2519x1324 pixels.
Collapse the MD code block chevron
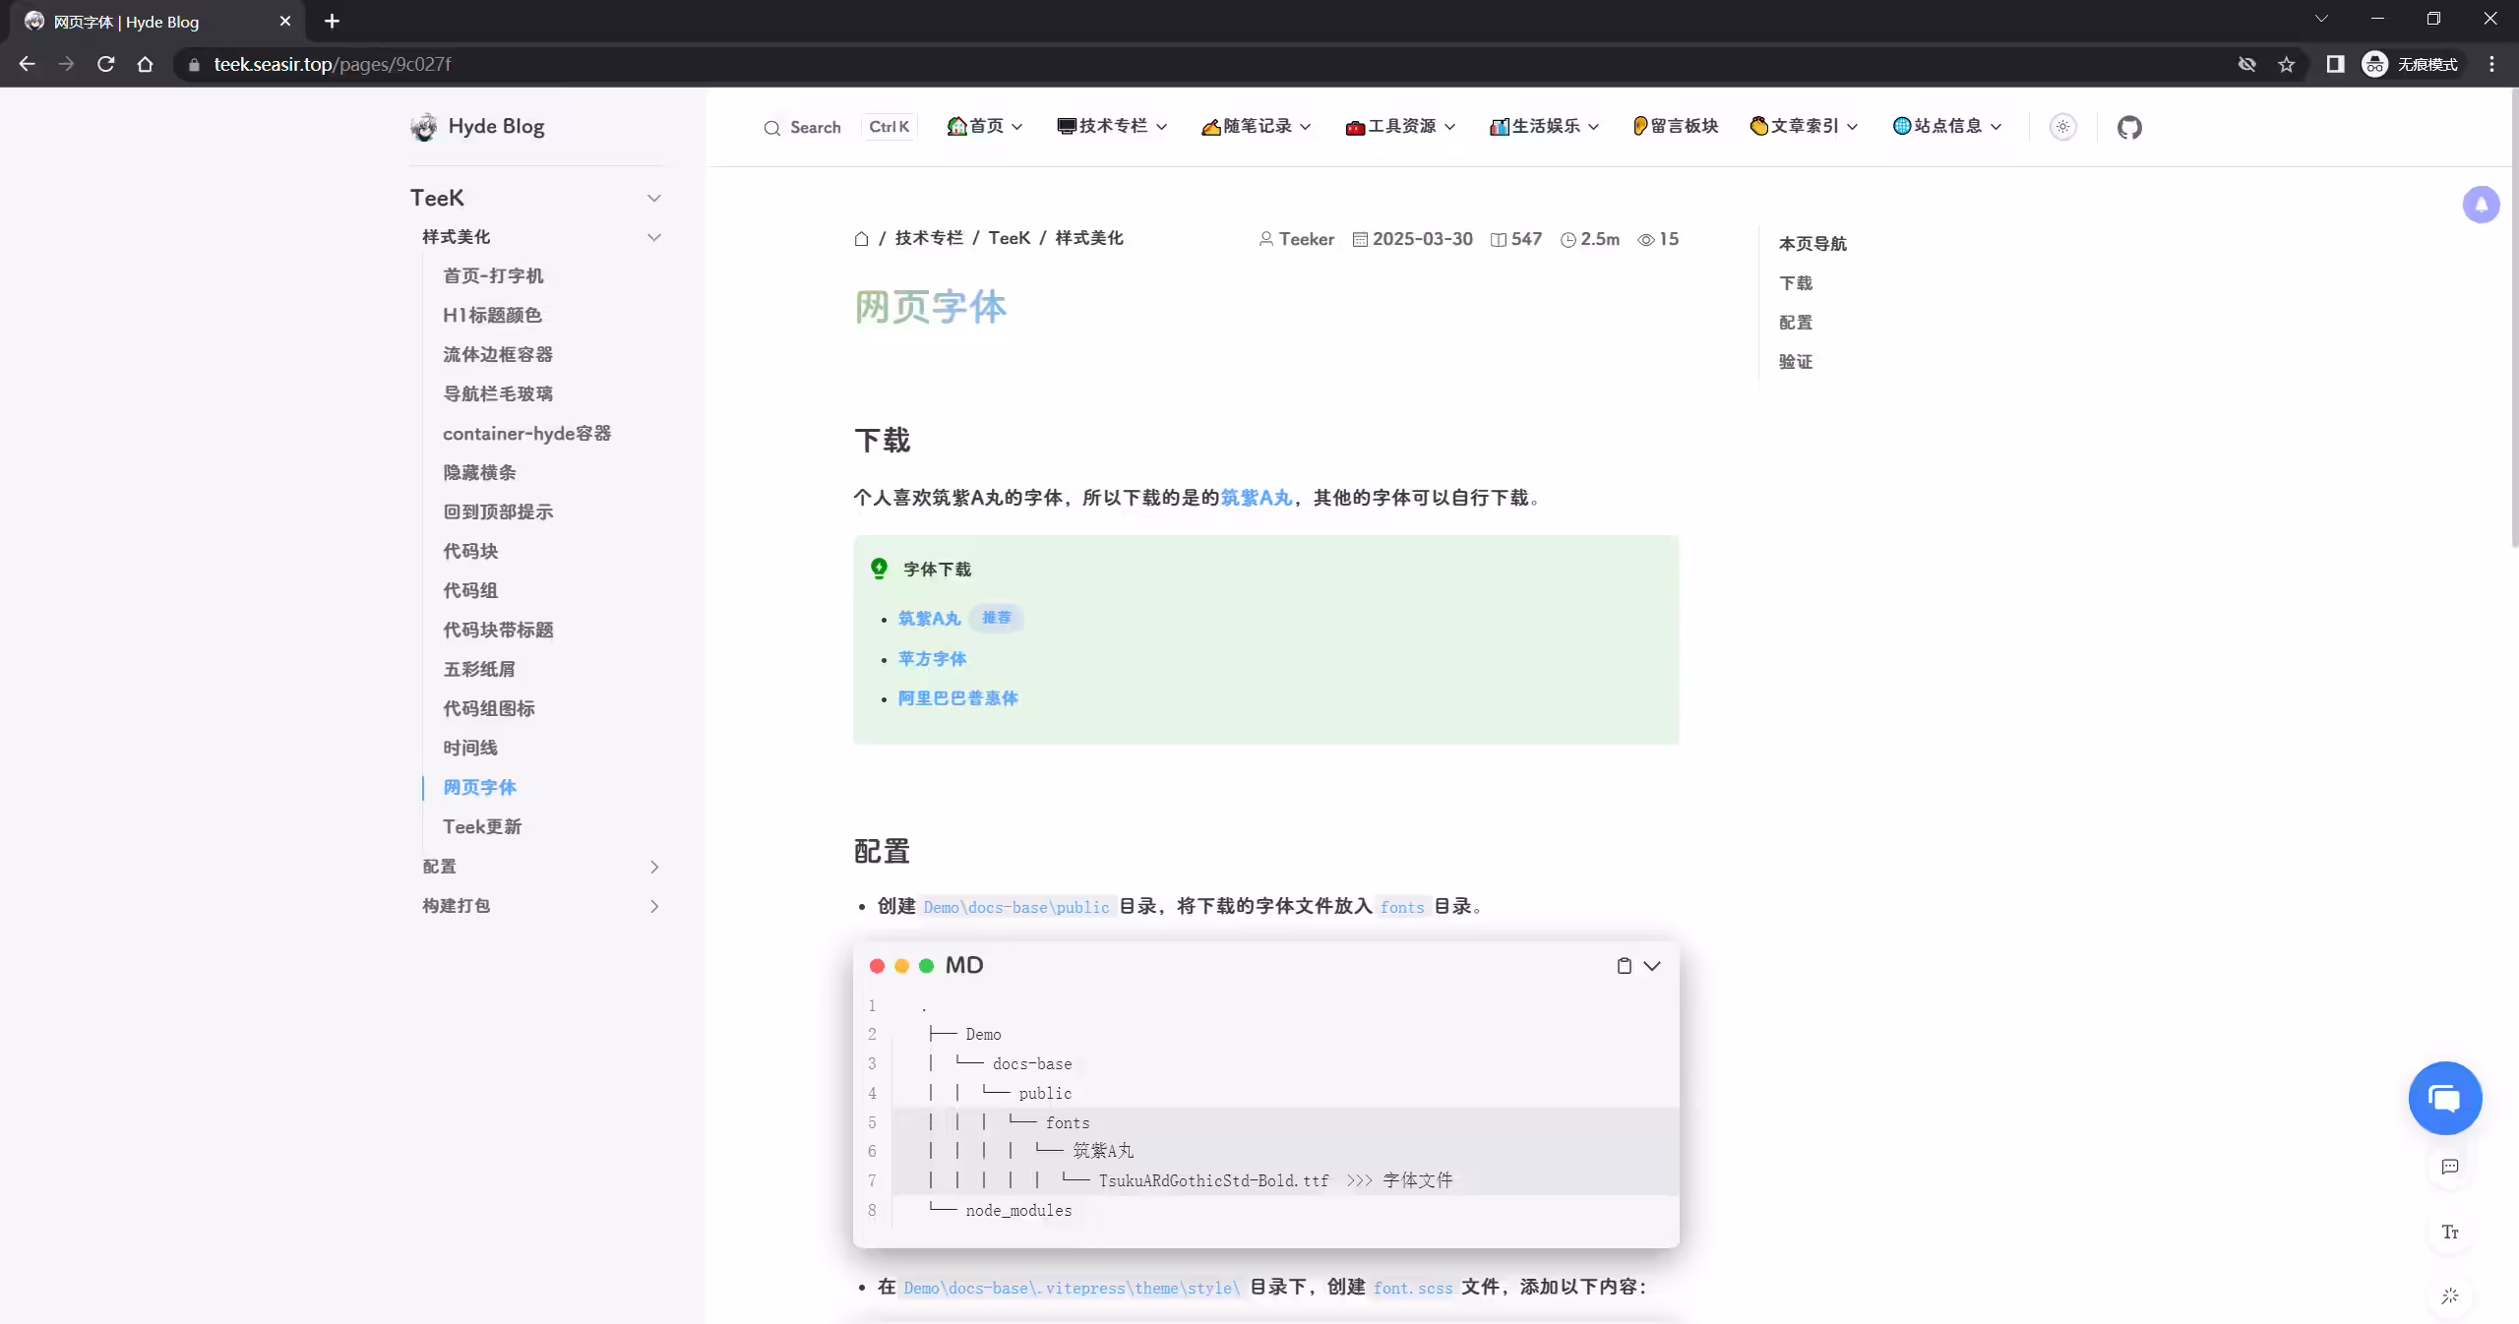(1652, 966)
